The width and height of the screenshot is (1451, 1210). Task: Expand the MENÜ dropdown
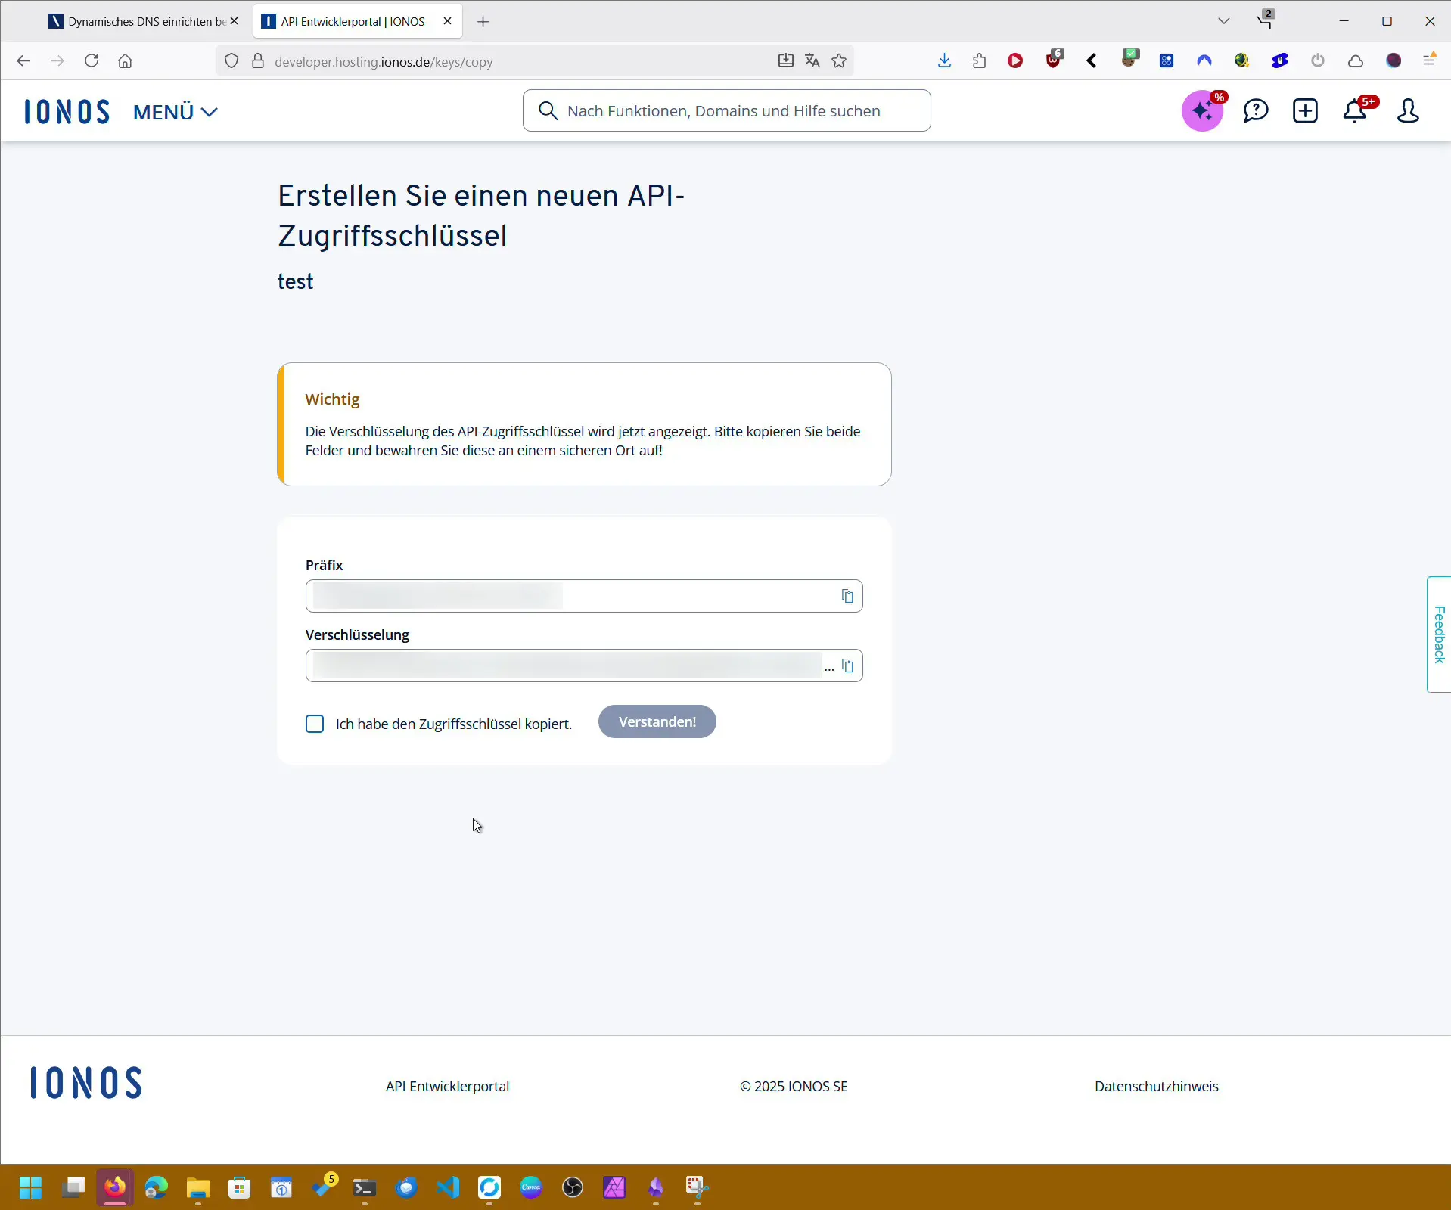176,112
